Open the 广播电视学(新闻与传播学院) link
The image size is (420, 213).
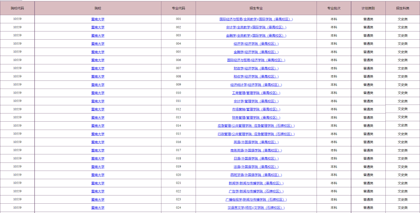(256, 199)
